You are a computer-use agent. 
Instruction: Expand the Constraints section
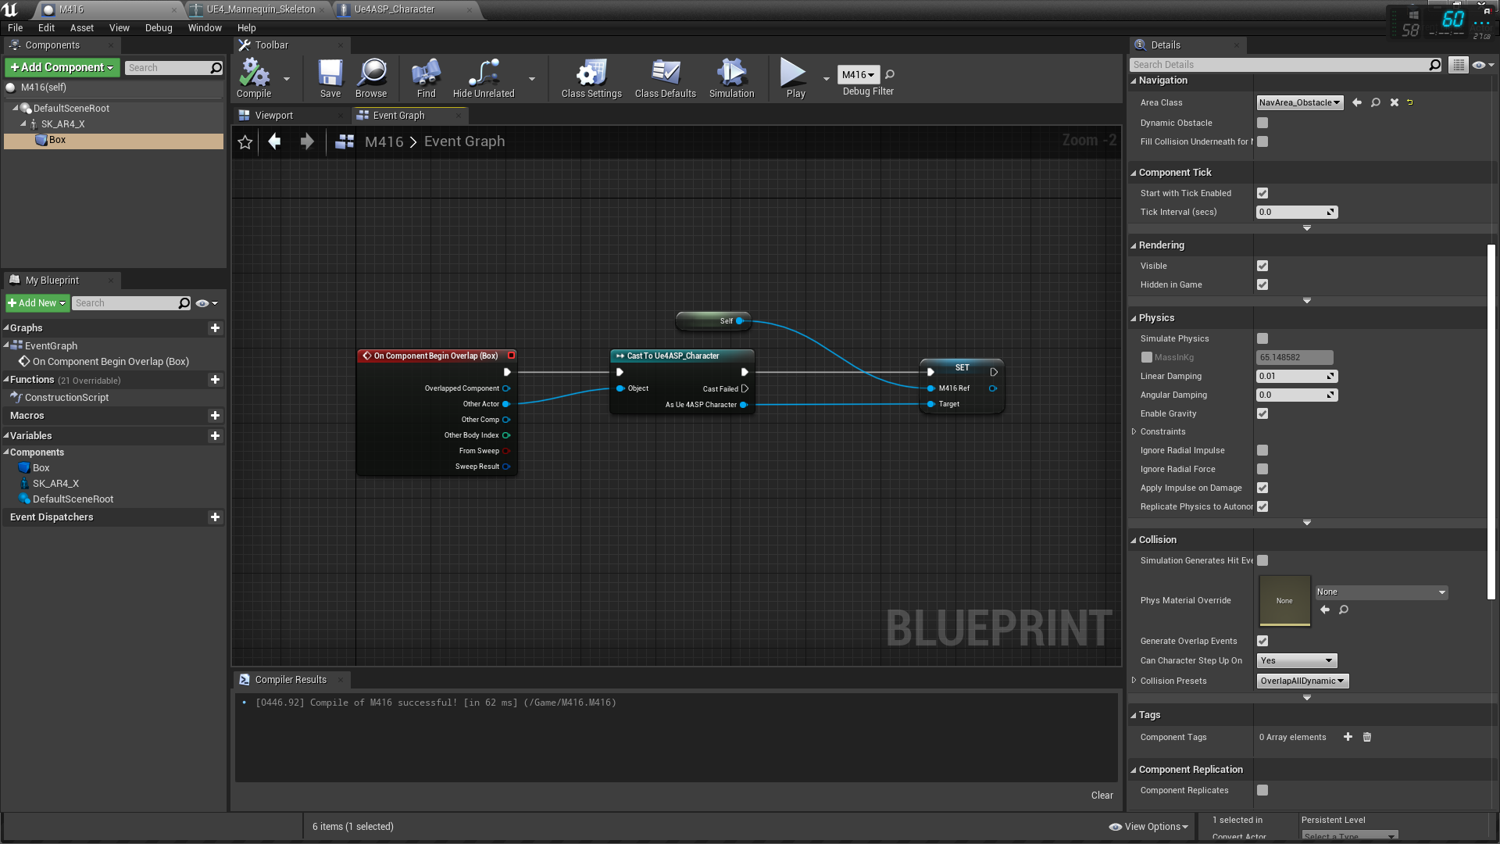click(x=1134, y=431)
